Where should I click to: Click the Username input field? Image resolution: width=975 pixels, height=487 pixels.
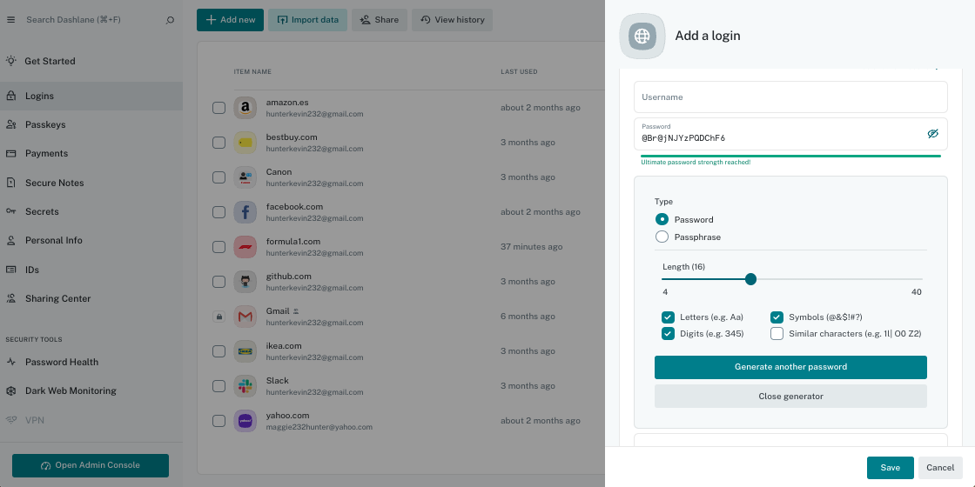[x=790, y=97]
